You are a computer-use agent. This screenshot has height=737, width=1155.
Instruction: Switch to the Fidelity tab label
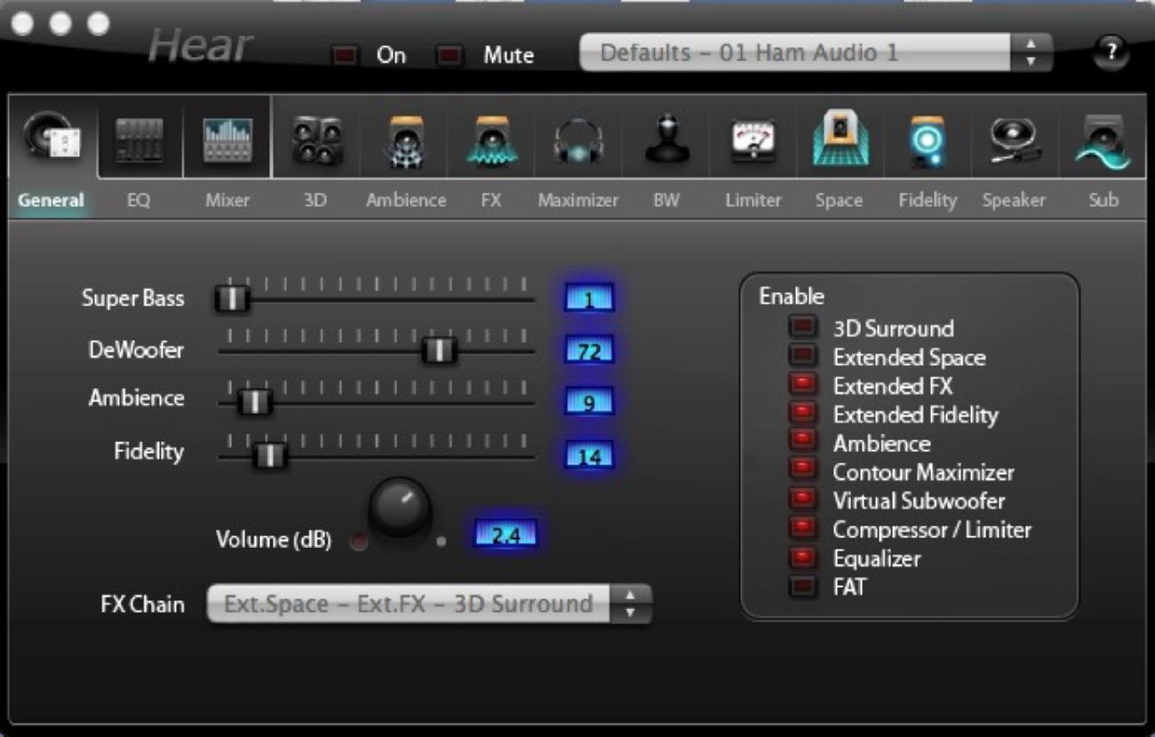[927, 201]
